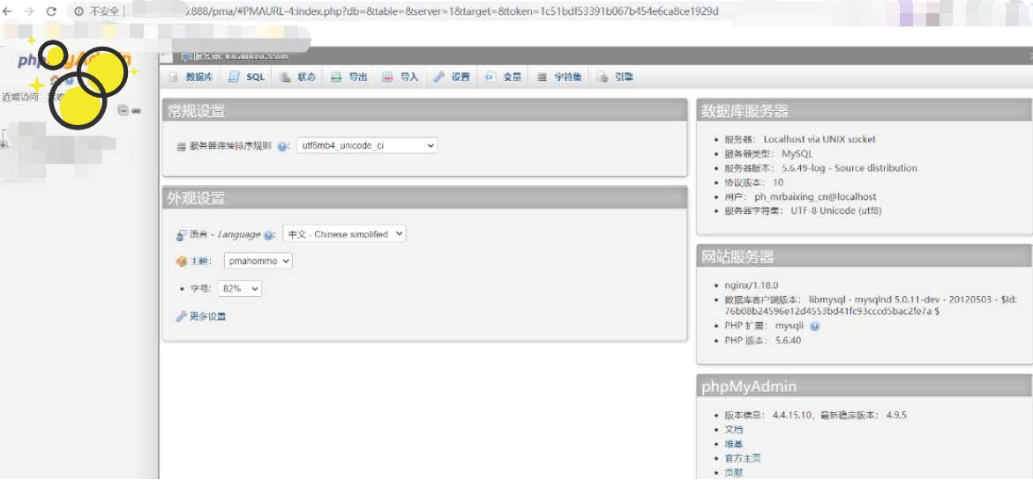
Task: Click the 导出 export icon
Action: point(336,77)
